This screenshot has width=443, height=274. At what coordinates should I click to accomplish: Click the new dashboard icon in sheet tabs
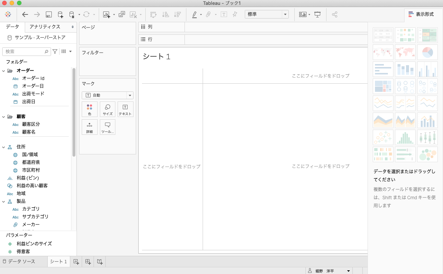(88, 262)
